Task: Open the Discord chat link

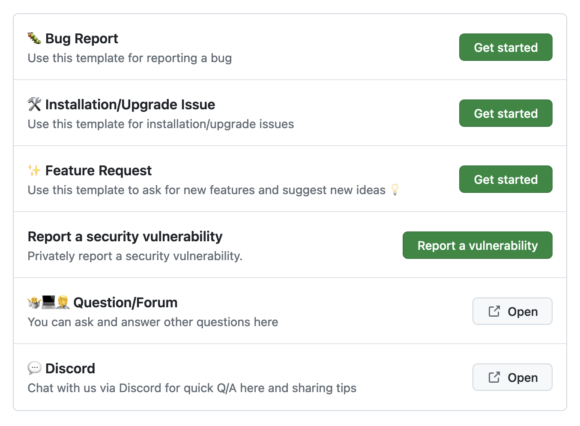Action: [x=512, y=377]
